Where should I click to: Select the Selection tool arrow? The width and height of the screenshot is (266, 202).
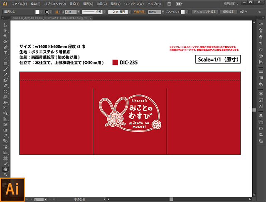[x=5, y=25]
